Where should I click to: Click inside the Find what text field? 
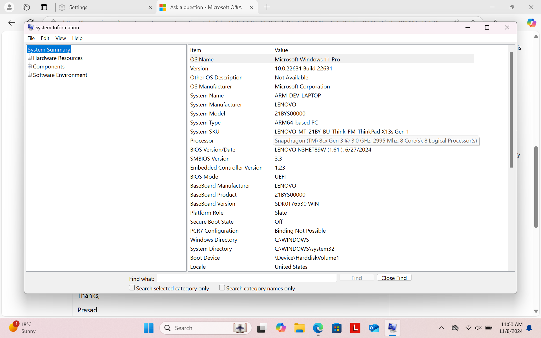point(247,278)
